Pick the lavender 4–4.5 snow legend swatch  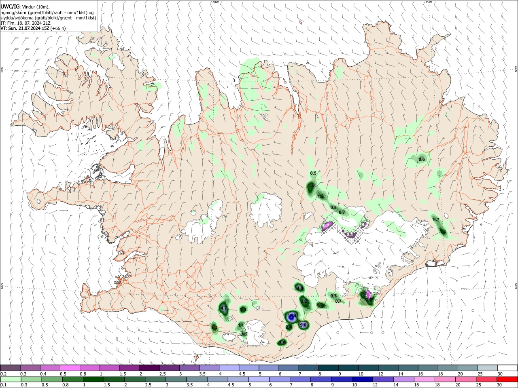click(x=229, y=368)
